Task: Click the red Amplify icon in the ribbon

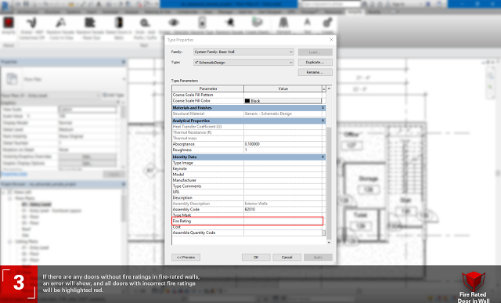Action: pos(9,23)
